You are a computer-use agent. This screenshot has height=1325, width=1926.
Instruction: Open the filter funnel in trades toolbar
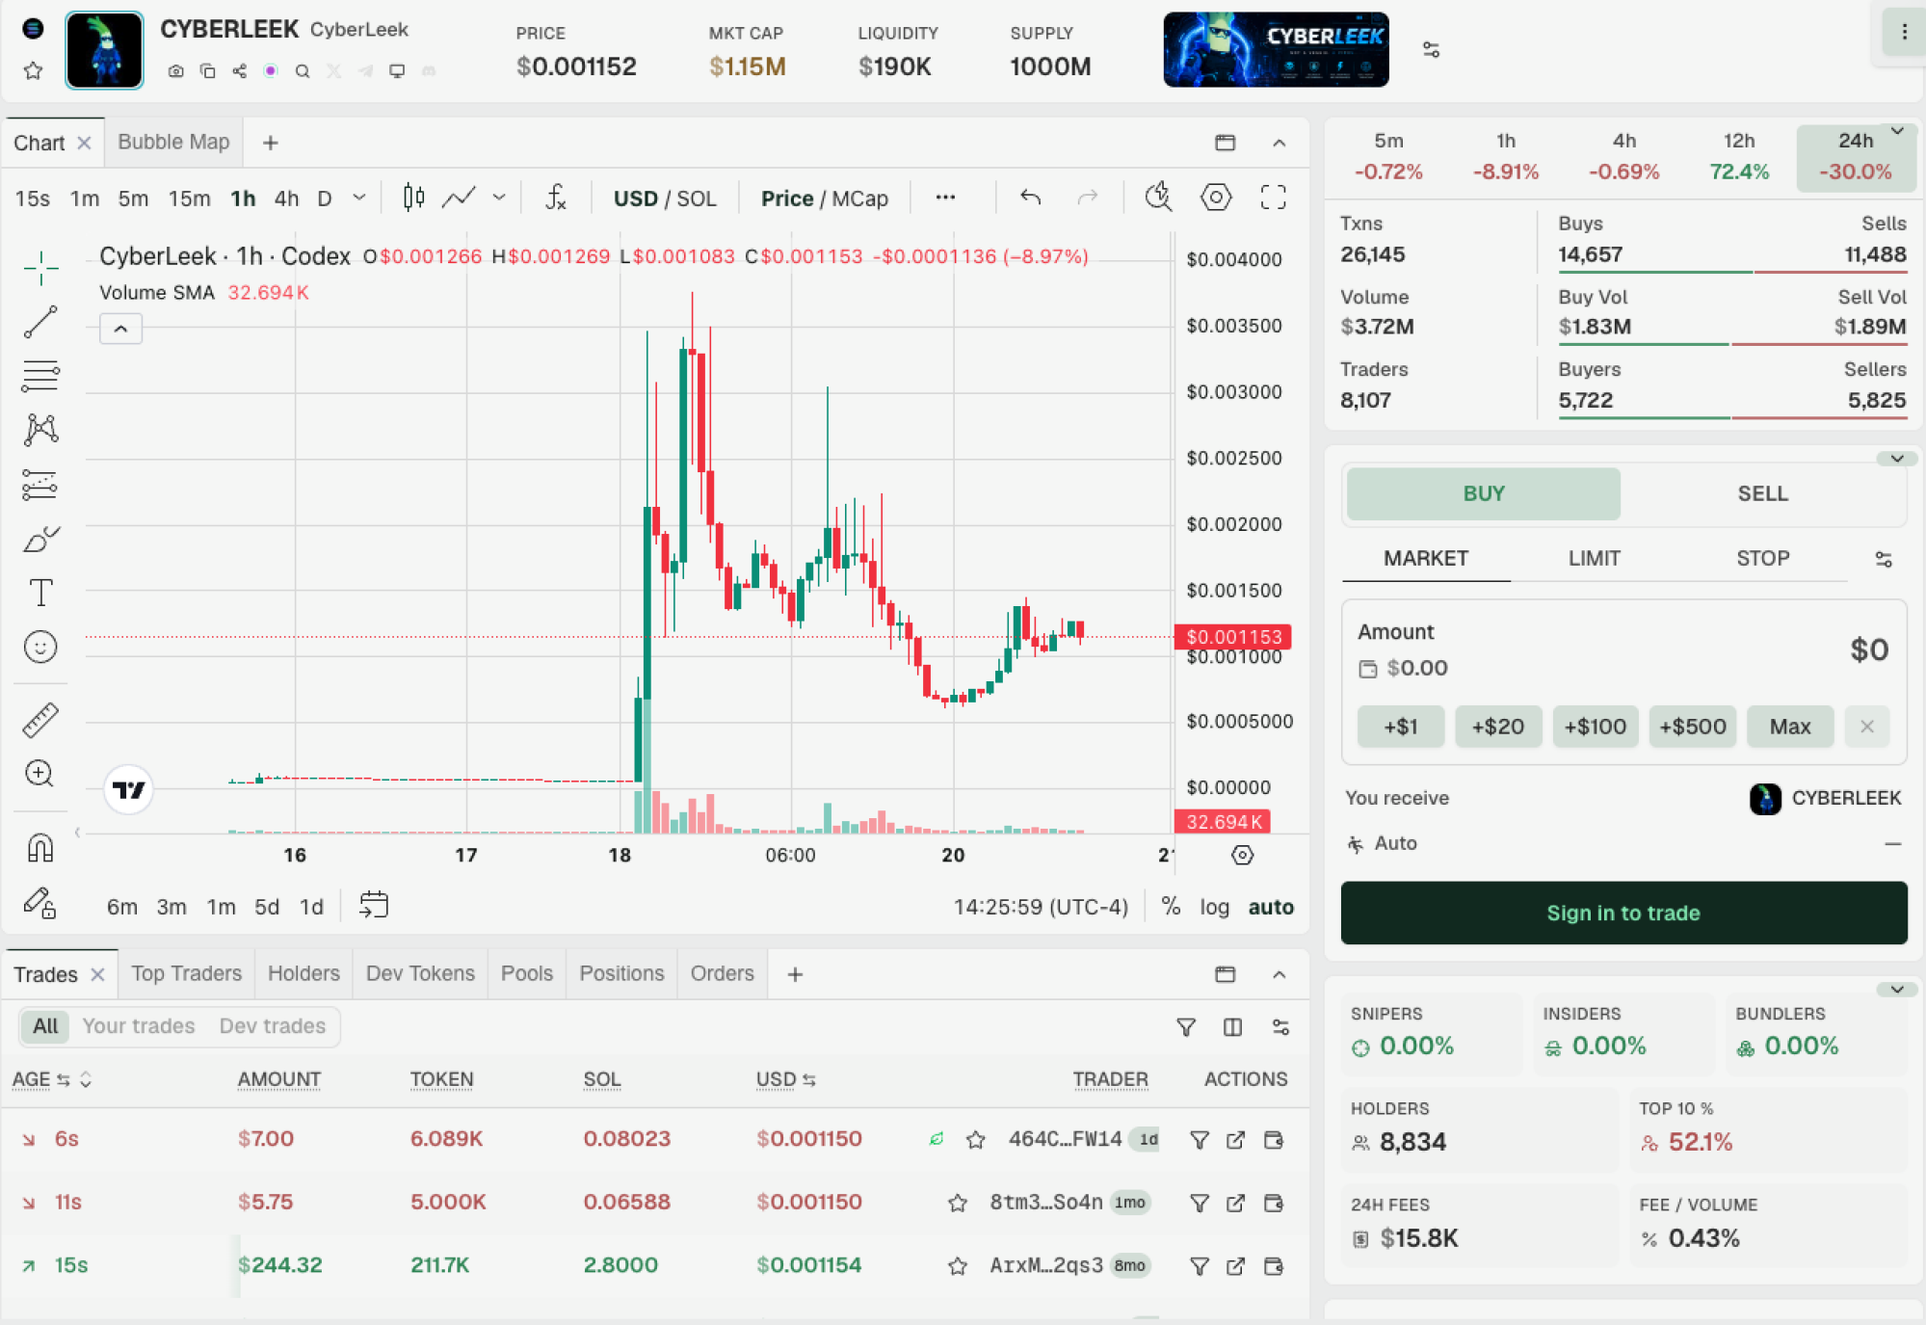tap(1186, 1027)
